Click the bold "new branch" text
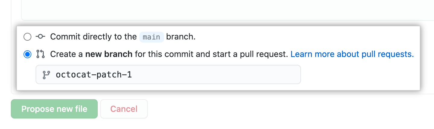Viewport: 434px width, 129px height. point(109,54)
